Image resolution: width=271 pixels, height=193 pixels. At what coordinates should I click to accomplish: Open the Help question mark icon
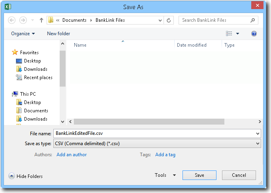[x=254, y=34]
